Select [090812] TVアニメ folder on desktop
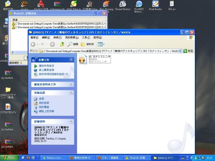Screen dimensions: 215x161 click(8, 93)
